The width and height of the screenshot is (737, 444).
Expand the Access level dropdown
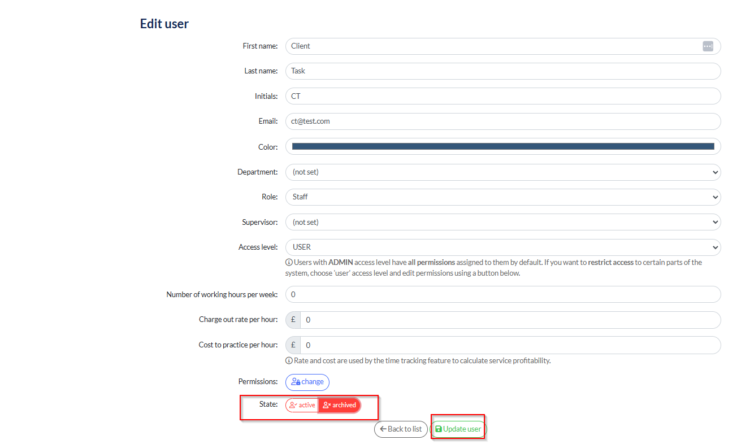pyautogui.click(x=502, y=247)
